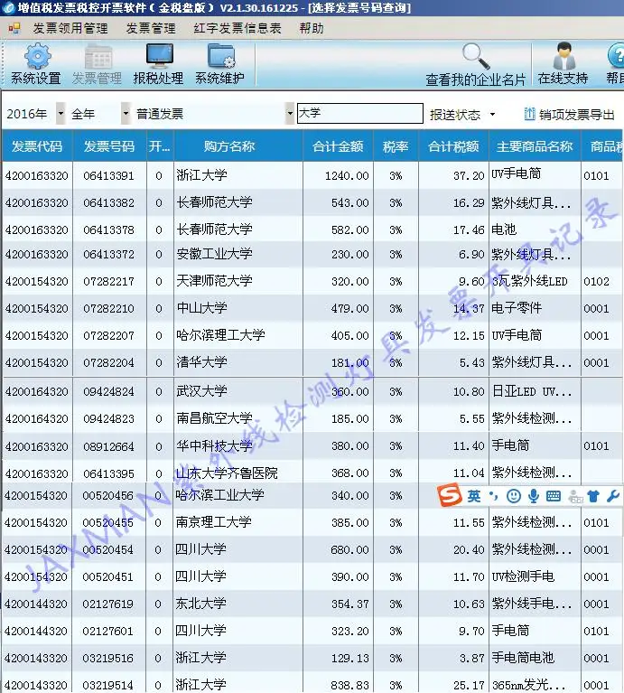The height and width of the screenshot is (693, 624).
Task: Open Sogou soft keyboard icon
Action: click(553, 496)
